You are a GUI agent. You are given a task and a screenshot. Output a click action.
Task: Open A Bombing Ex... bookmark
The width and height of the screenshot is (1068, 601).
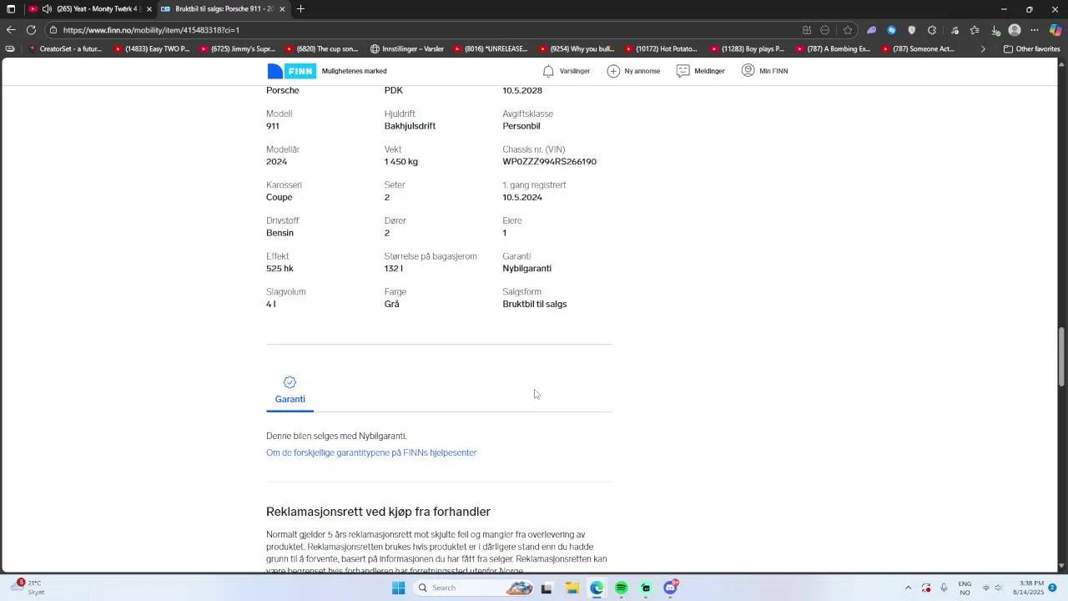pyautogui.click(x=832, y=49)
